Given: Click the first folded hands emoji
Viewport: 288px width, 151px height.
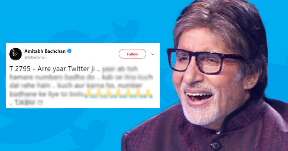Looking at the screenshot, I should click(x=89, y=94).
